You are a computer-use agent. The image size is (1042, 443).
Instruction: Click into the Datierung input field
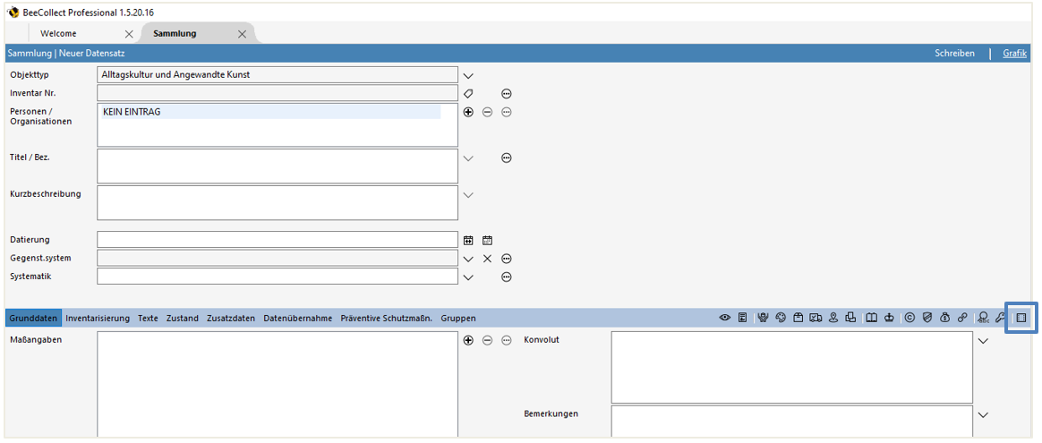(x=278, y=240)
